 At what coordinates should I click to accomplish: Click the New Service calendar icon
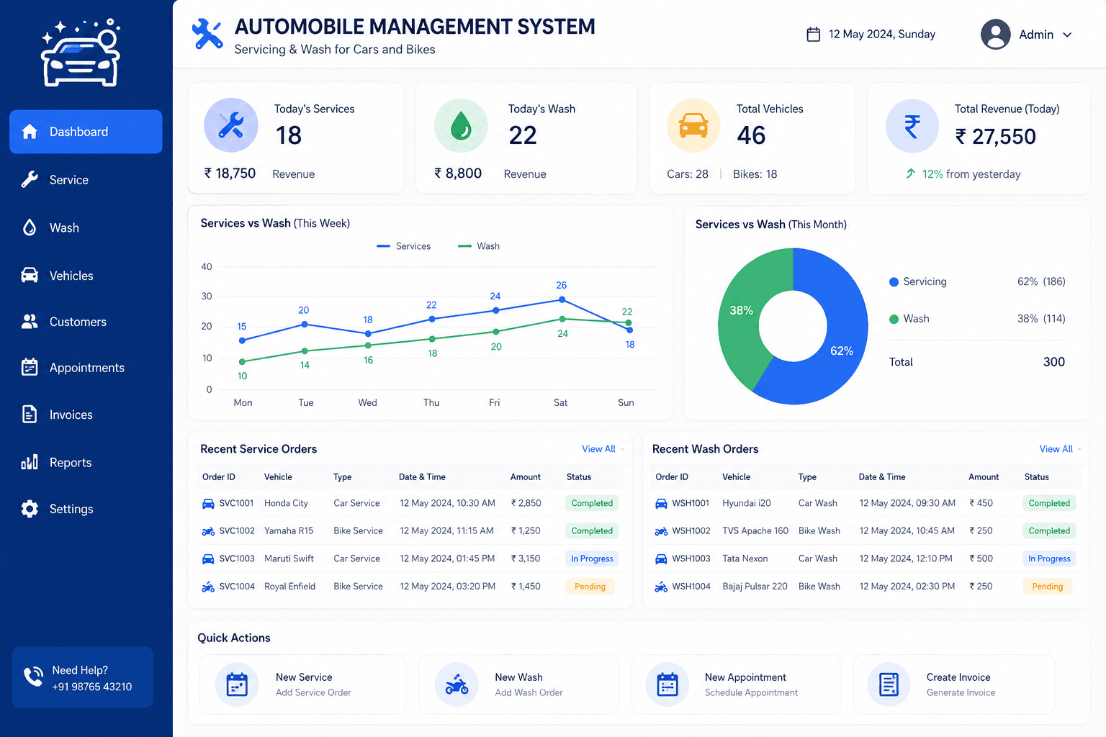(x=237, y=684)
